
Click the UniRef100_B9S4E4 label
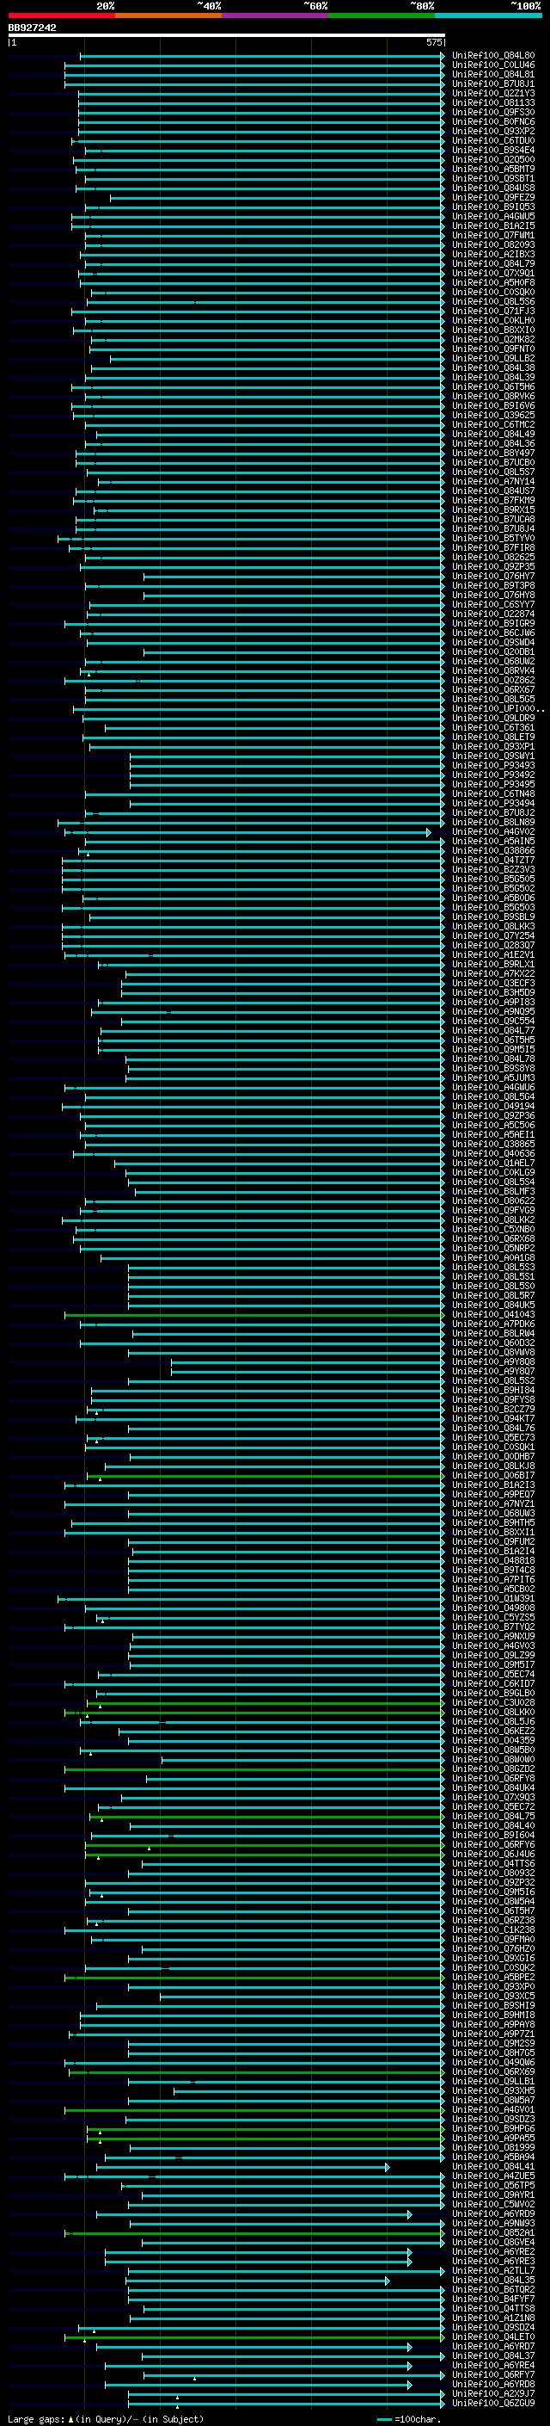click(x=492, y=150)
